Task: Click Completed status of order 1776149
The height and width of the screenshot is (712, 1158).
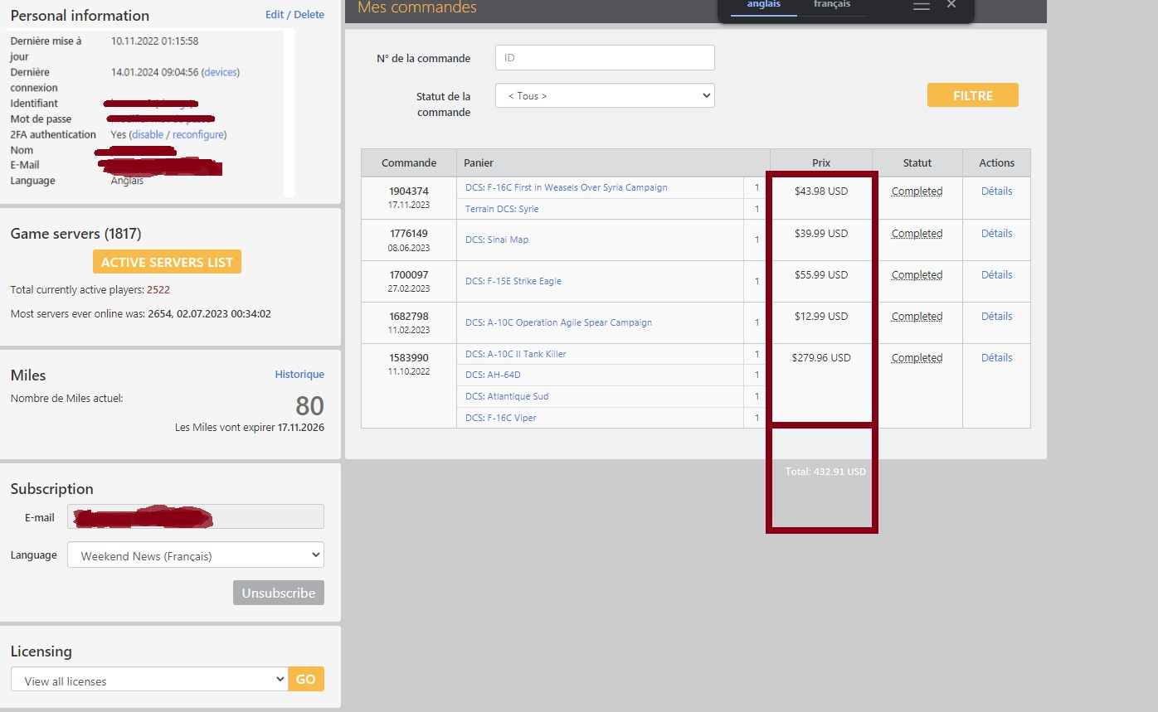Action: click(917, 233)
